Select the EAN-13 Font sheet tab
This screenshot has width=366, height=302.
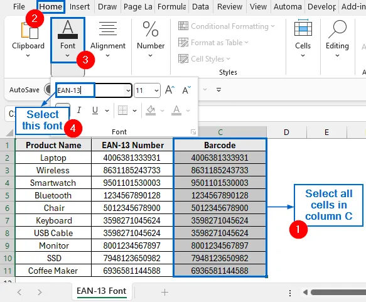pyautogui.click(x=102, y=291)
